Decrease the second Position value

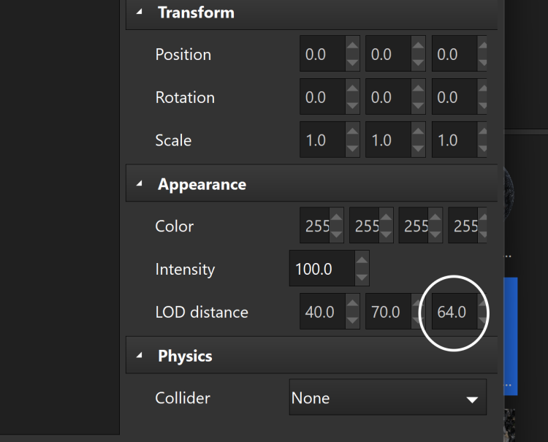(x=418, y=63)
